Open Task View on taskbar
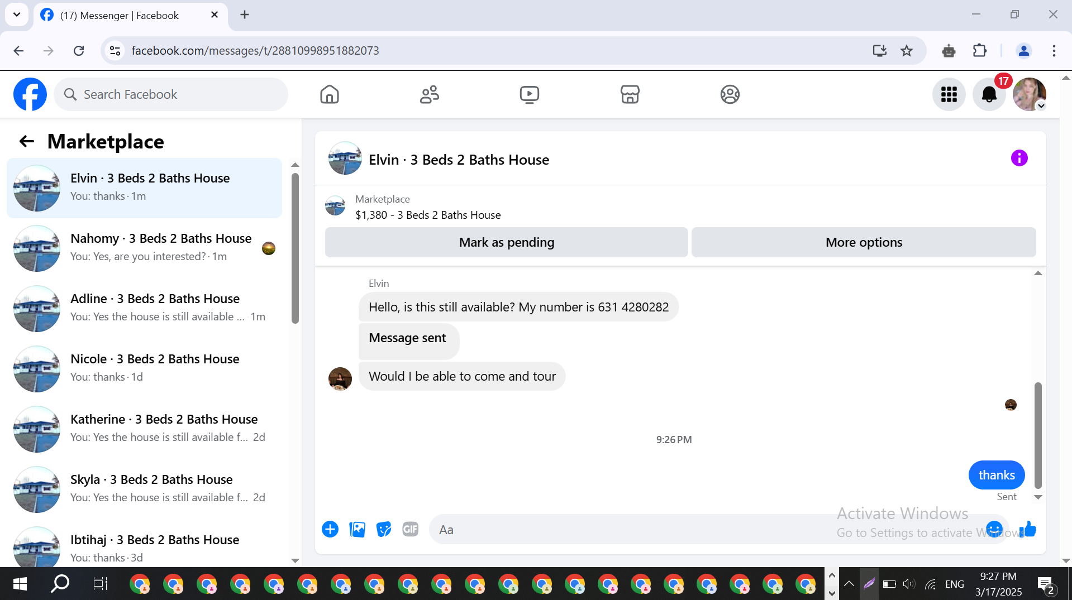Viewport: 1072px width, 600px height. pyautogui.click(x=100, y=584)
